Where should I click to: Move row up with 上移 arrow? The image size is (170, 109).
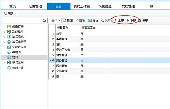tap(116, 20)
